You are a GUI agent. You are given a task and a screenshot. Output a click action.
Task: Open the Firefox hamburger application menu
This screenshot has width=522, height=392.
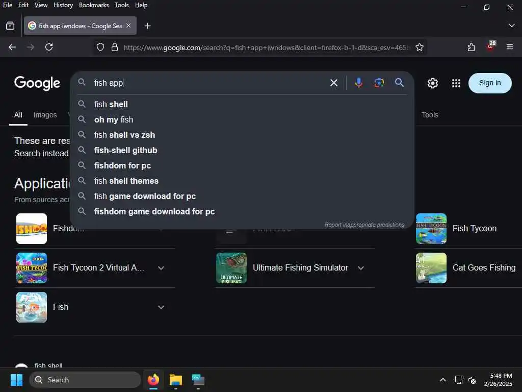(x=510, y=47)
